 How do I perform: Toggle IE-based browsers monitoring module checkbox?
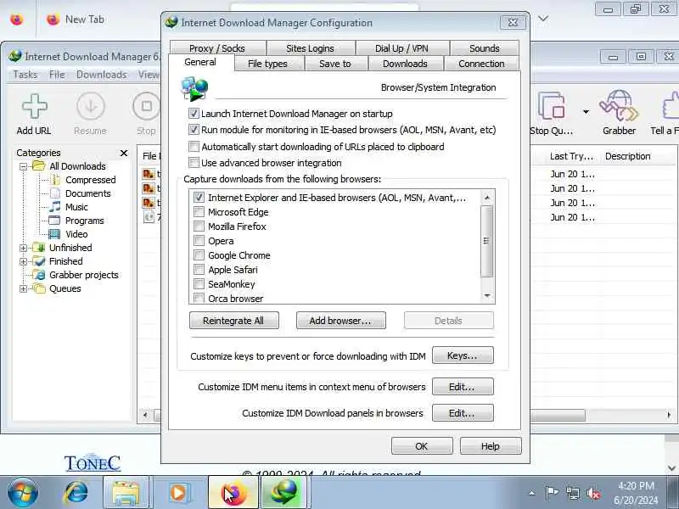pyautogui.click(x=194, y=130)
